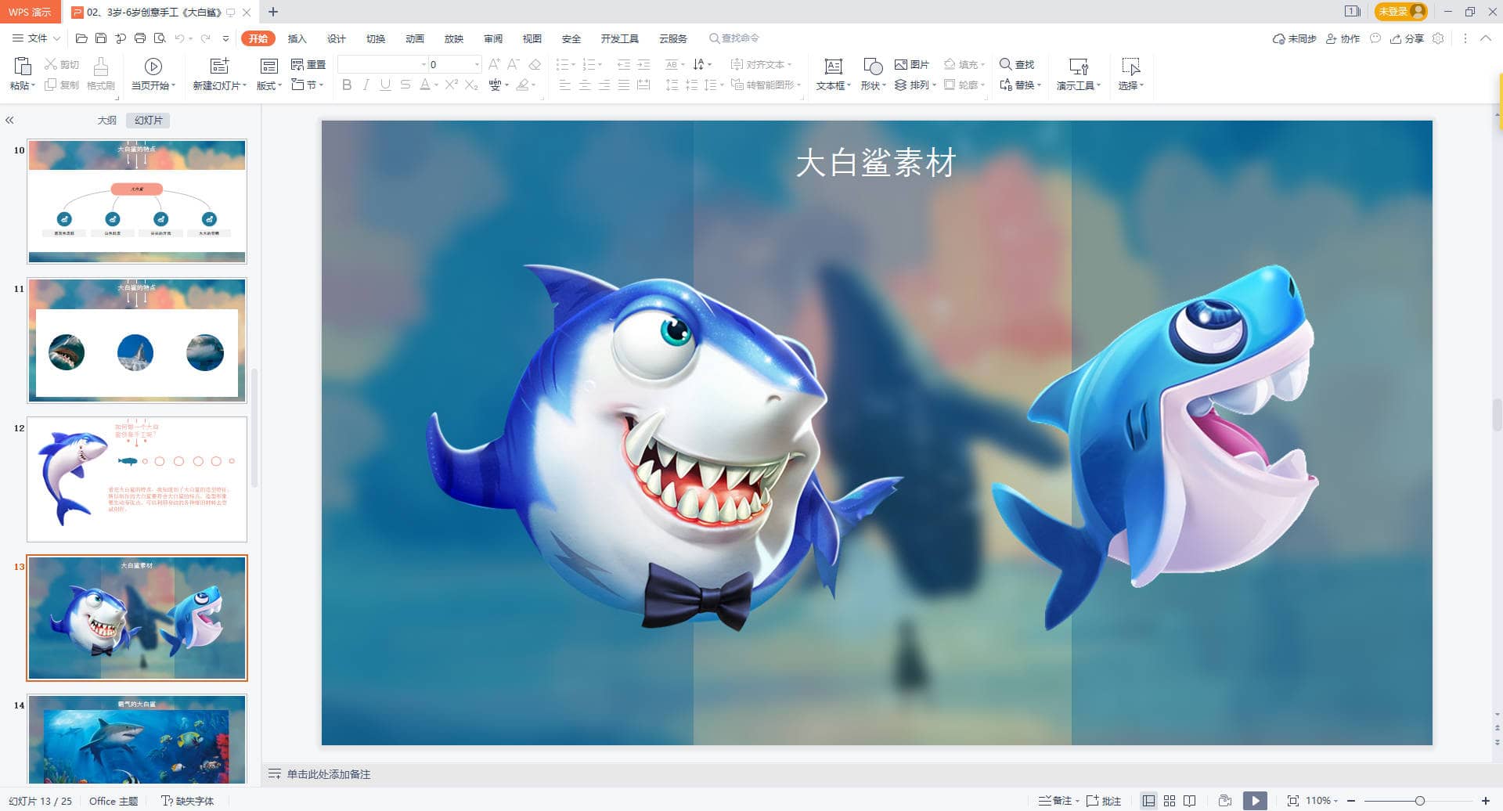Click the Format Painter (格式刷) icon
1503x811 pixels.
101,66
